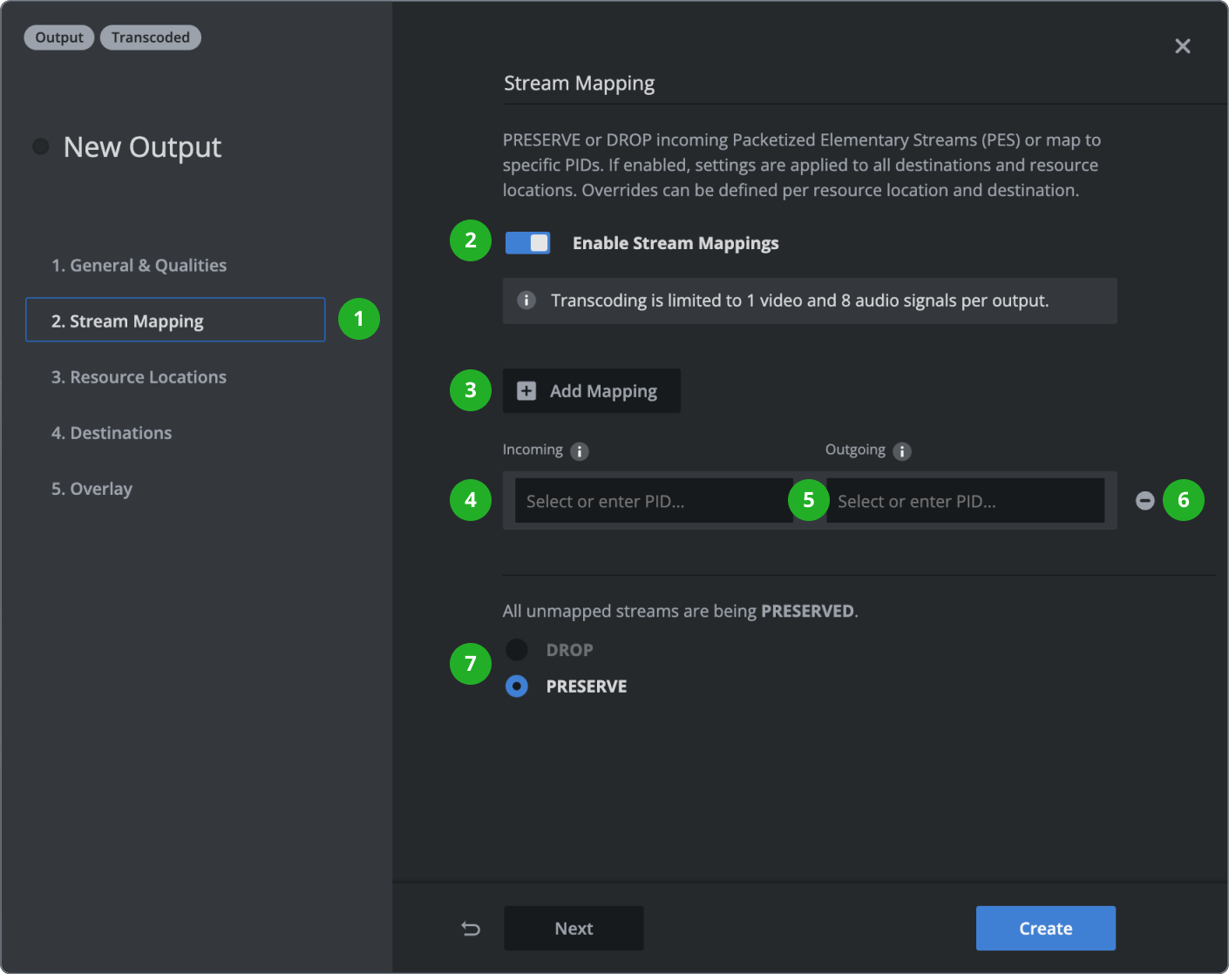This screenshot has width=1229, height=974.
Task: Click the Transcoded badge at top left
Action: [150, 37]
